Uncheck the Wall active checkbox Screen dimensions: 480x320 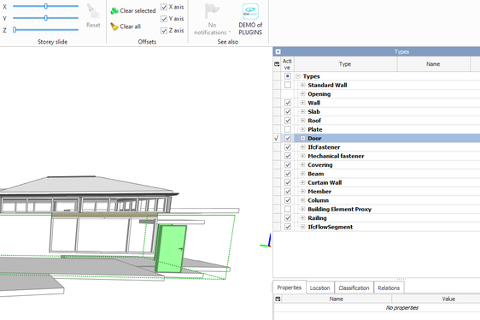click(288, 103)
